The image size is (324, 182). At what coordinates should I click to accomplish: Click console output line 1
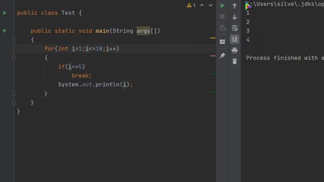pos(248,13)
